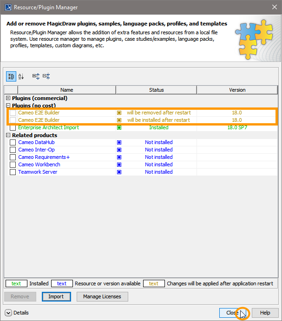Open Manage Licenses
The width and height of the screenshot is (282, 321).
click(x=102, y=296)
